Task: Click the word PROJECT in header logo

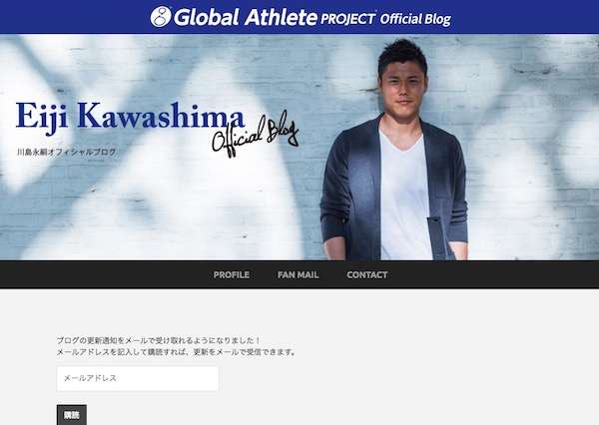Action: coord(347,19)
